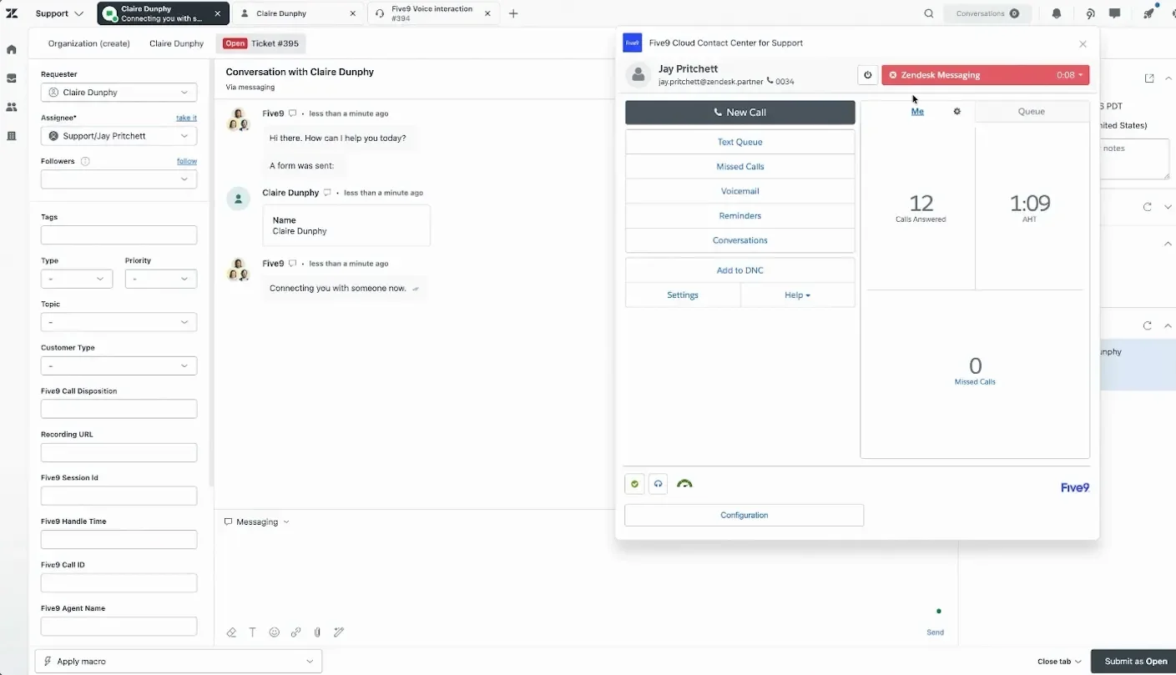This screenshot has height=675, width=1176.
Task: Click the Configuration button
Action: [x=744, y=516]
